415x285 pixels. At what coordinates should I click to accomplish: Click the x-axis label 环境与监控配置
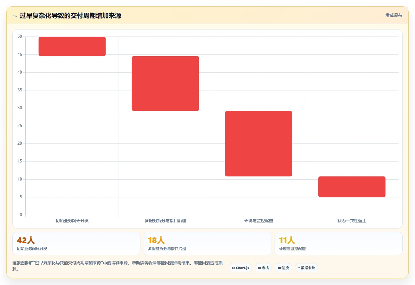[x=258, y=221]
